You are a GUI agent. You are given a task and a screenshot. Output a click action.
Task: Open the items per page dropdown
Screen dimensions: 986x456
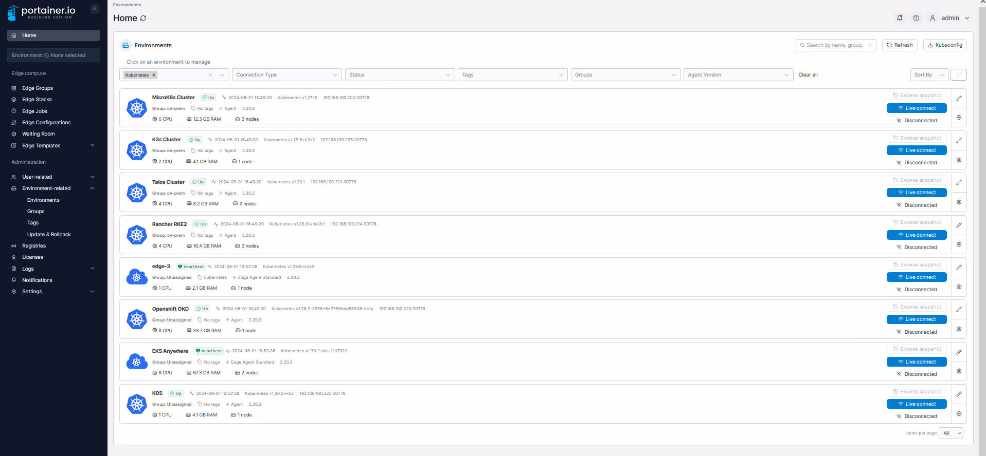(x=951, y=433)
